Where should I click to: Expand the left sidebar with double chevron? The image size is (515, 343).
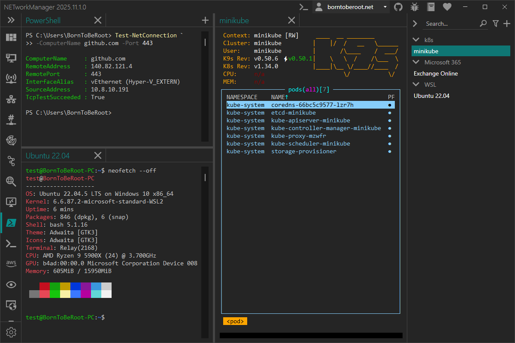[x=11, y=20]
